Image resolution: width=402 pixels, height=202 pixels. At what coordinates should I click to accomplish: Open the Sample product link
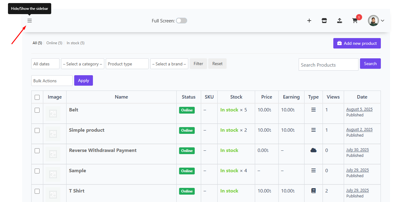click(78, 170)
